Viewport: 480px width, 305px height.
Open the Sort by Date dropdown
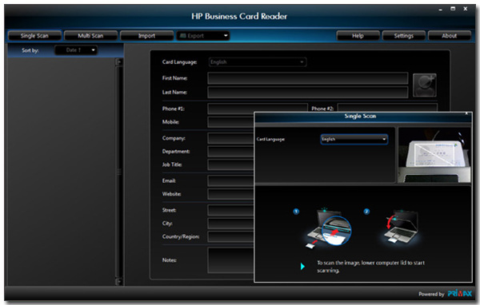point(76,50)
